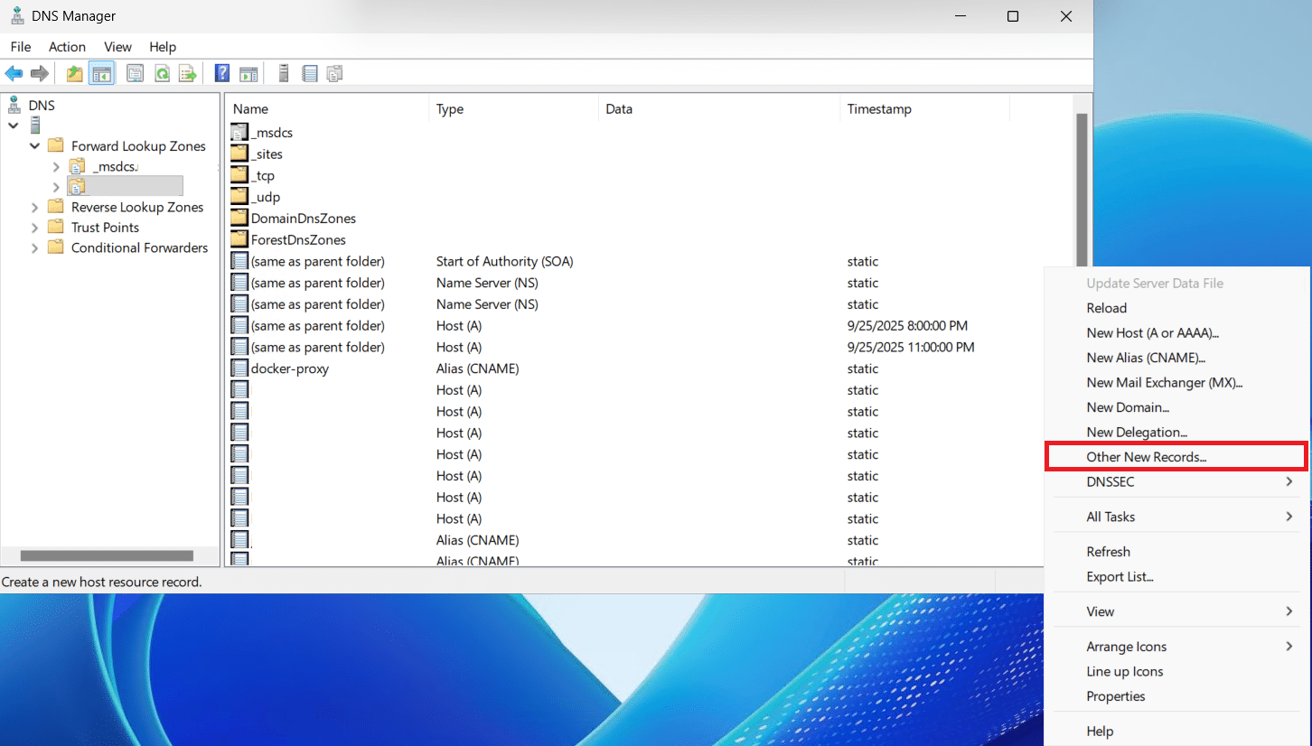Click the Up One Level folder icon

[x=75, y=74]
